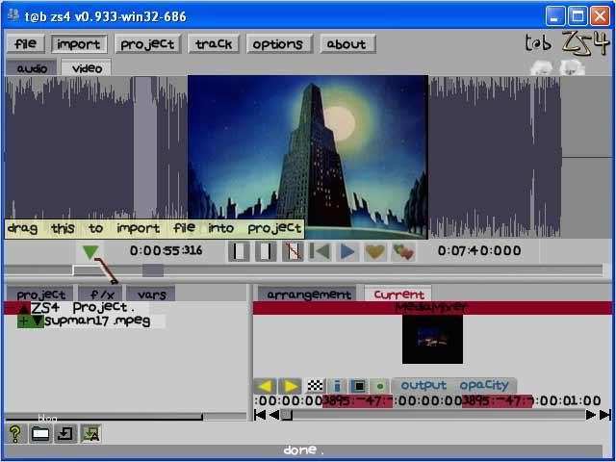Image resolution: width=616 pixels, height=462 pixels.
Task: Click the yellow left arrow icon
Action: point(266,386)
